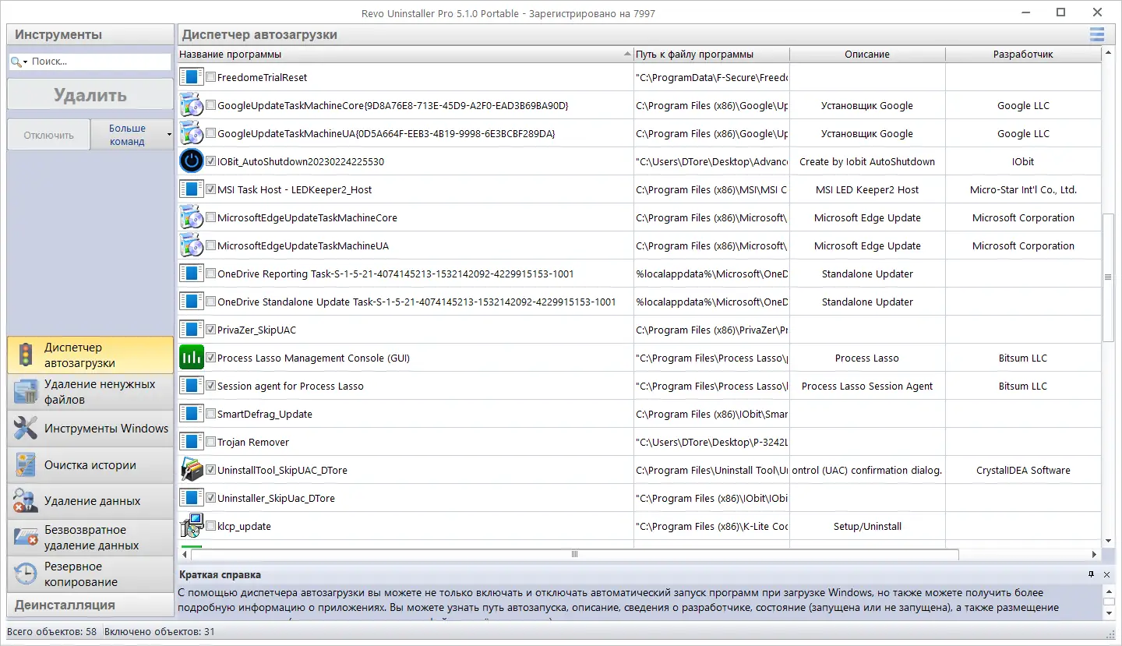Disable the MSI Task Host checkbox
Image resolution: width=1122 pixels, height=646 pixels.
[210, 189]
